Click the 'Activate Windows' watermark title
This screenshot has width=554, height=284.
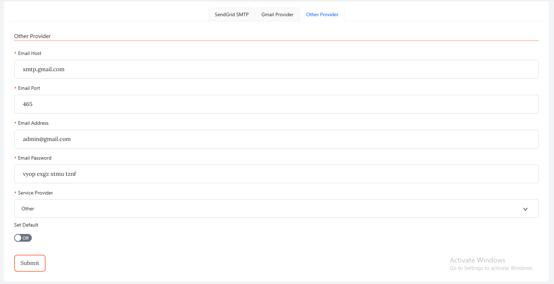tap(477, 260)
